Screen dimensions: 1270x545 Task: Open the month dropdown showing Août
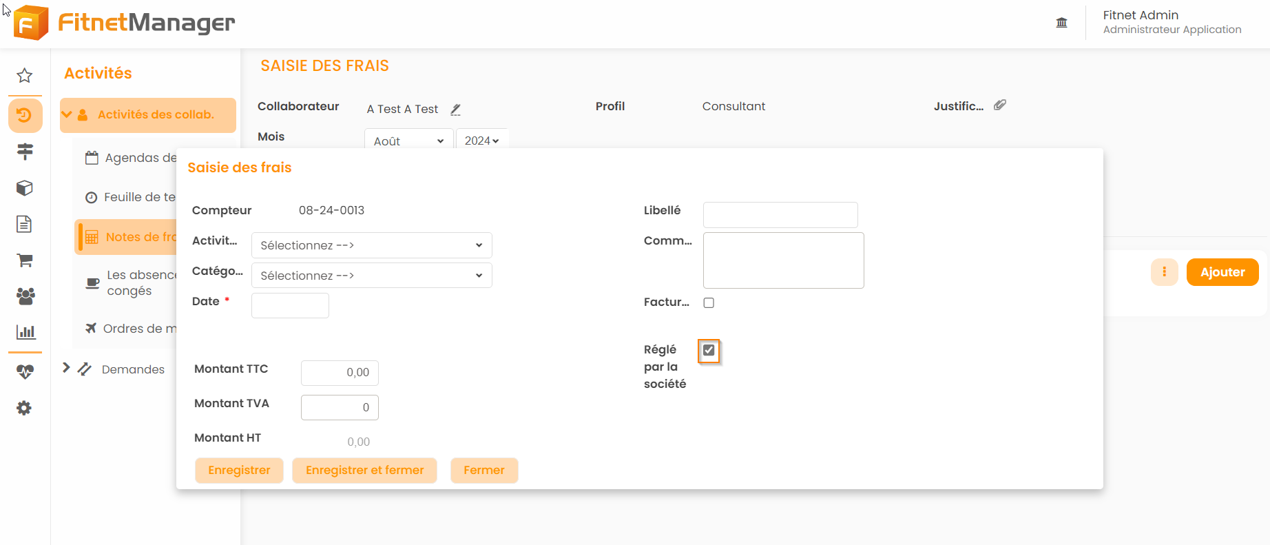[408, 141]
